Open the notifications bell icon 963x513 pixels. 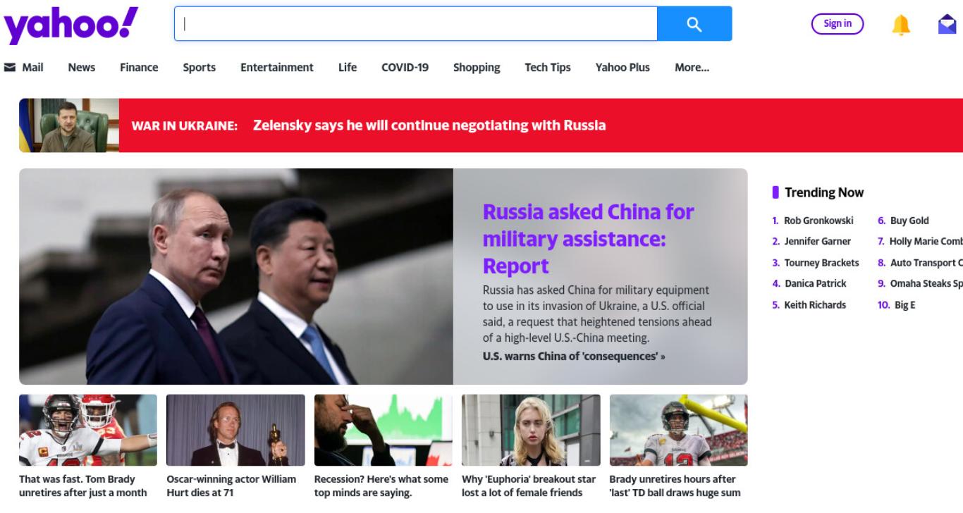point(901,25)
